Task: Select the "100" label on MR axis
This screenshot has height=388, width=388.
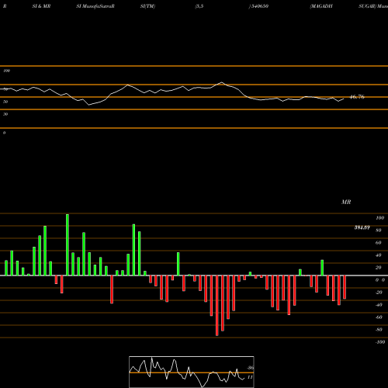Action: [379, 218]
